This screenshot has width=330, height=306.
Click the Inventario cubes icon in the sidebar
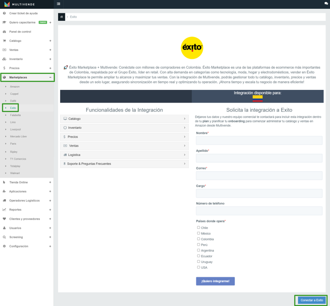point(4,59)
